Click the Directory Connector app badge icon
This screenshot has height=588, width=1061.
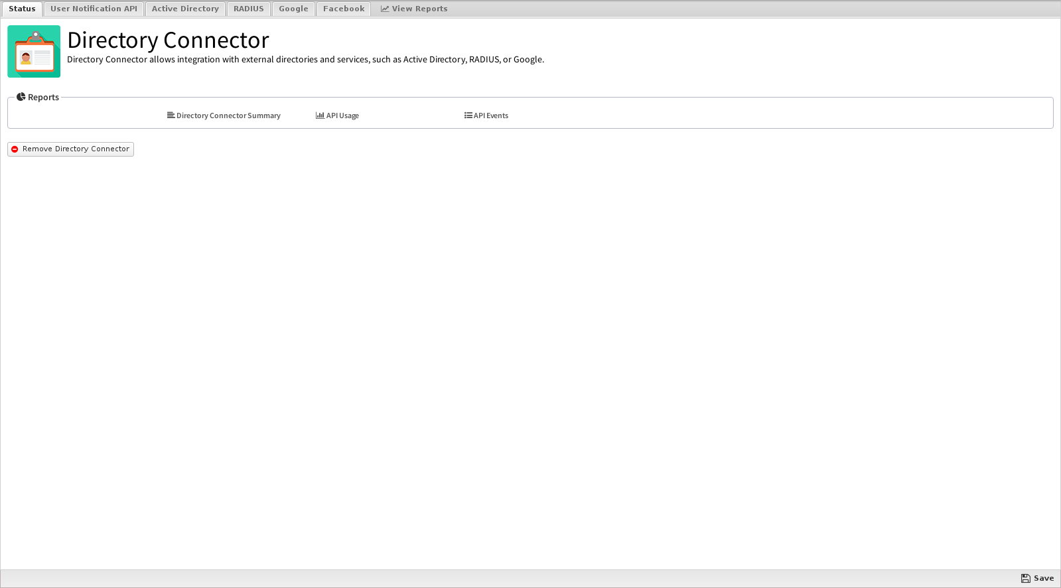(x=34, y=51)
